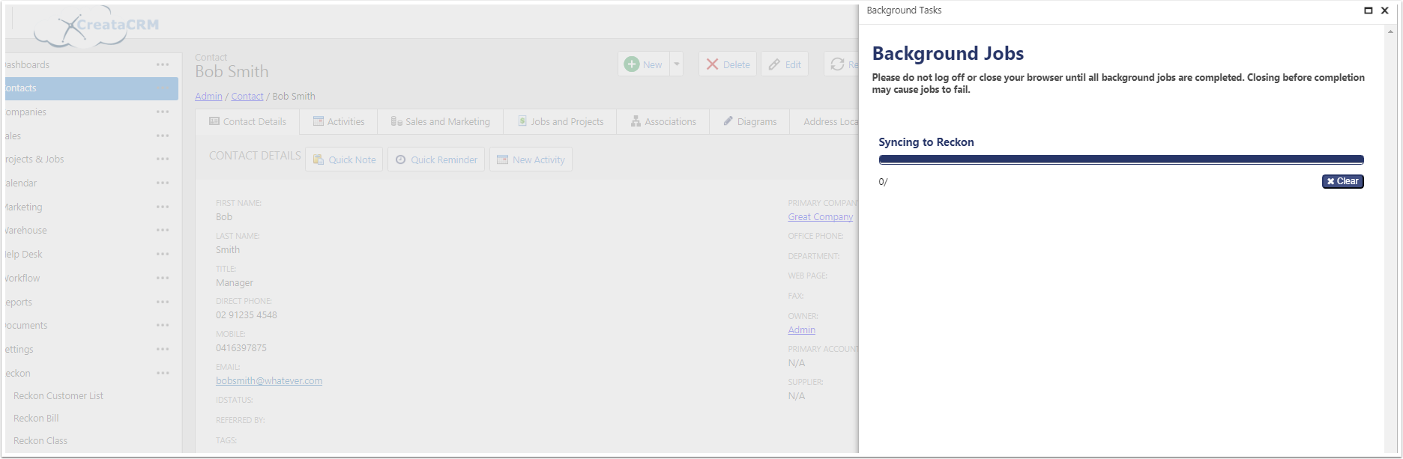Click the Refresh arrows icon
Screen dimensions: 1403x459
pyautogui.click(x=837, y=64)
